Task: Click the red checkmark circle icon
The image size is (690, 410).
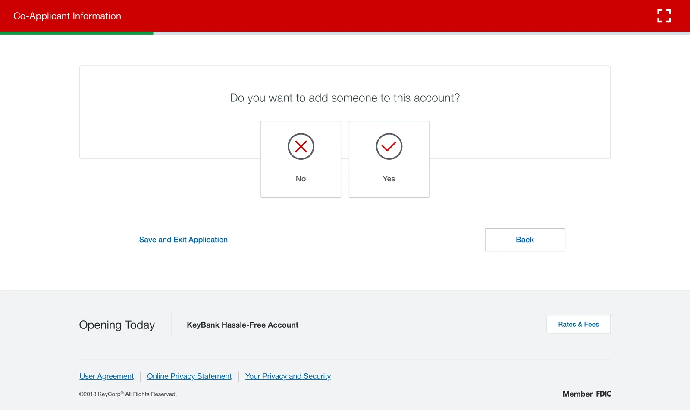Action: (389, 146)
